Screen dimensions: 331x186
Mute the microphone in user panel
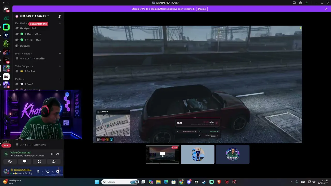pyautogui.click(x=38, y=171)
